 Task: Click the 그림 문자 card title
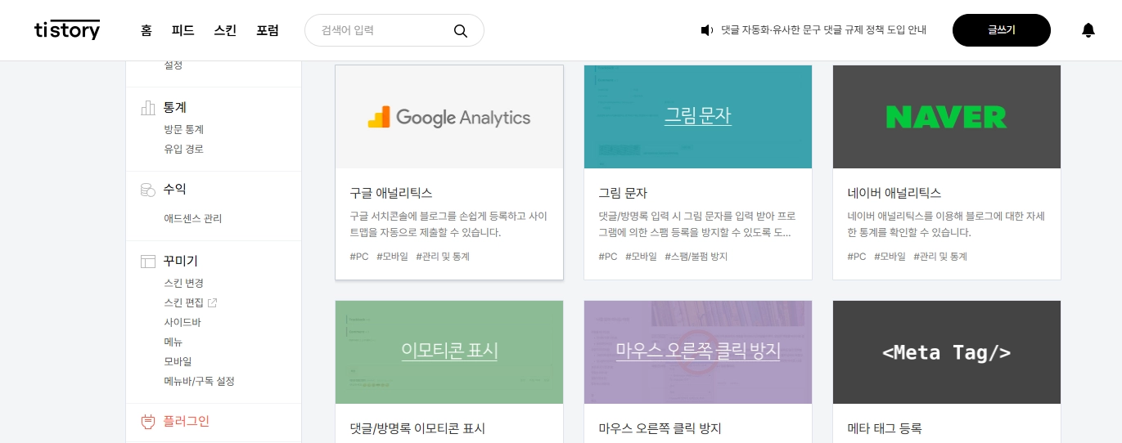pyautogui.click(x=623, y=194)
